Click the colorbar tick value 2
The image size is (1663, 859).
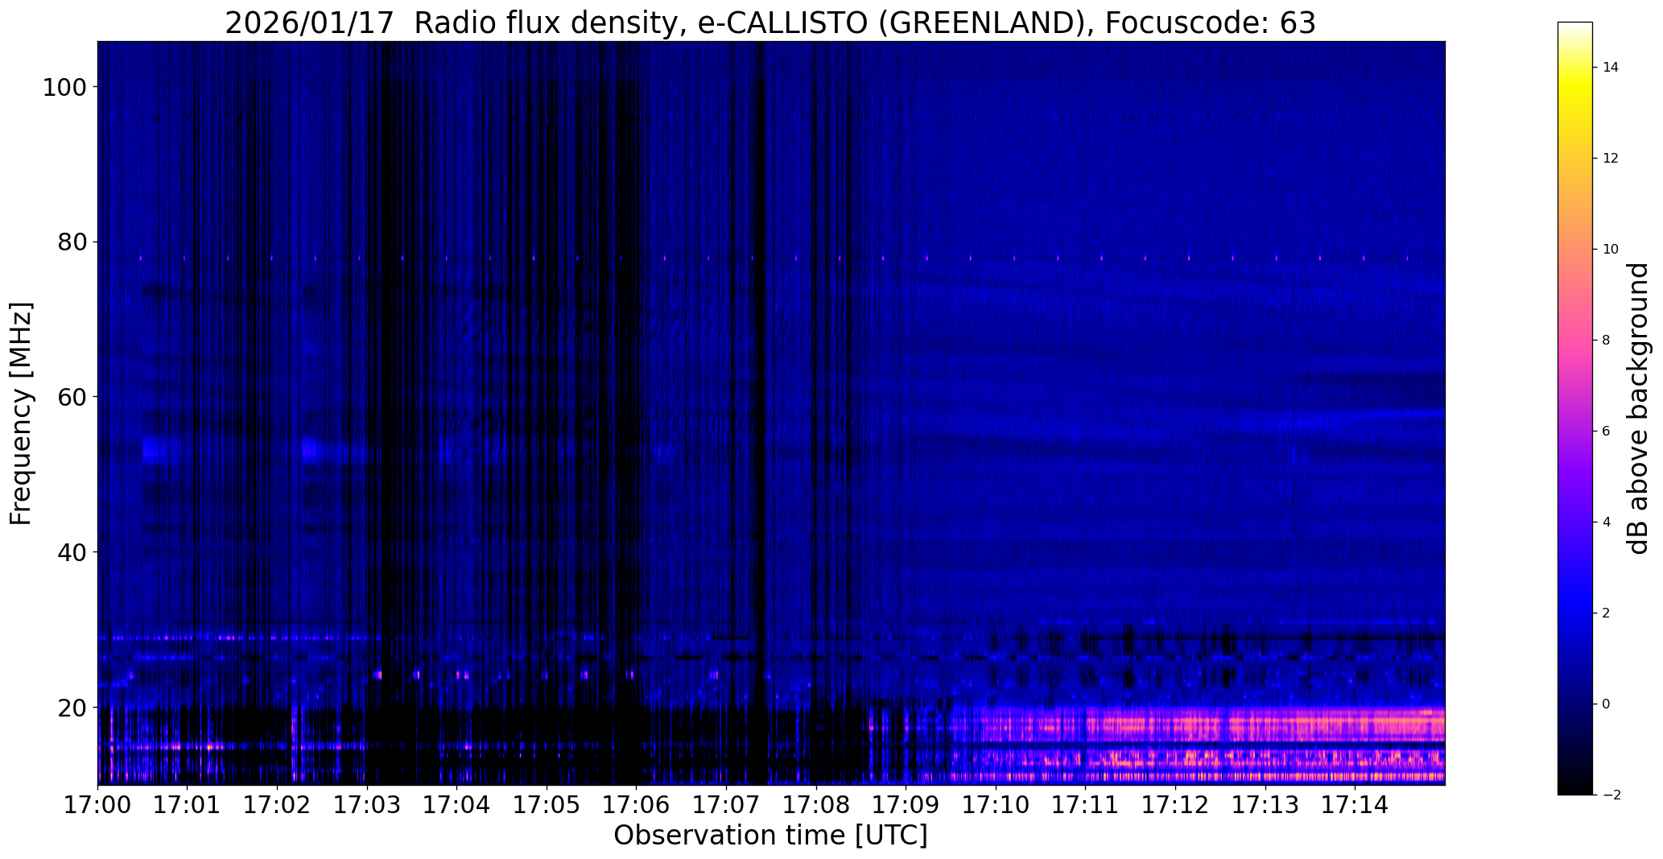1607,613
